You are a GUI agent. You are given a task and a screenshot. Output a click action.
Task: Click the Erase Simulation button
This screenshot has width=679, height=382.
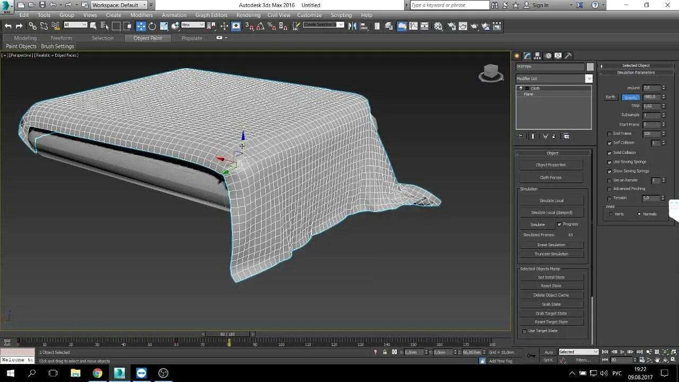point(551,245)
